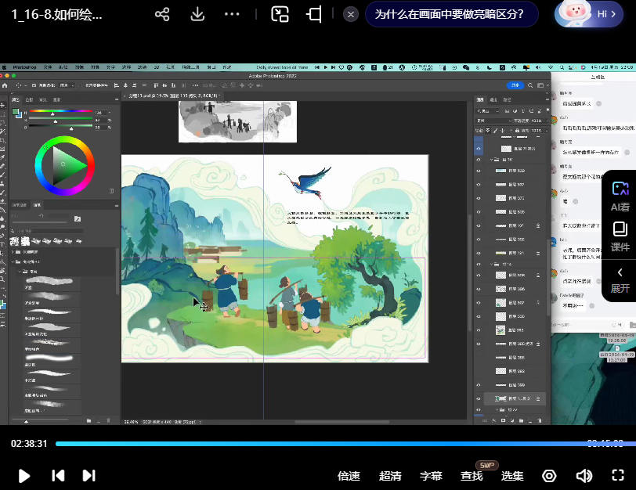Click the download video icon
636x490 pixels.
pos(198,14)
